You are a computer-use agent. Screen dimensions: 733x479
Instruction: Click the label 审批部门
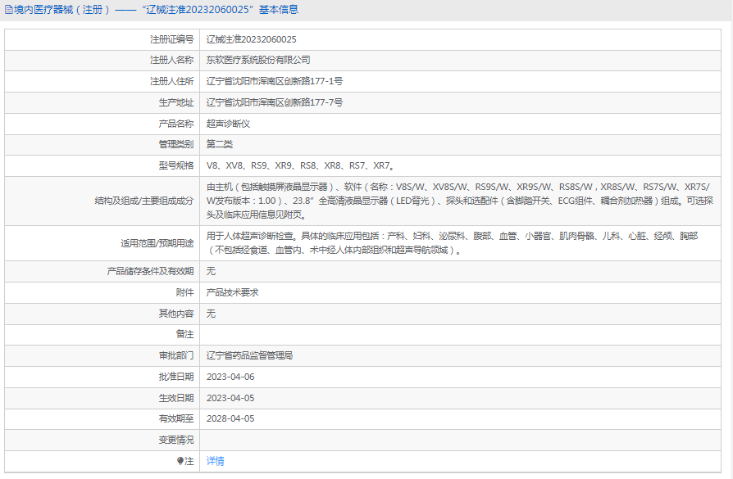point(175,355)
